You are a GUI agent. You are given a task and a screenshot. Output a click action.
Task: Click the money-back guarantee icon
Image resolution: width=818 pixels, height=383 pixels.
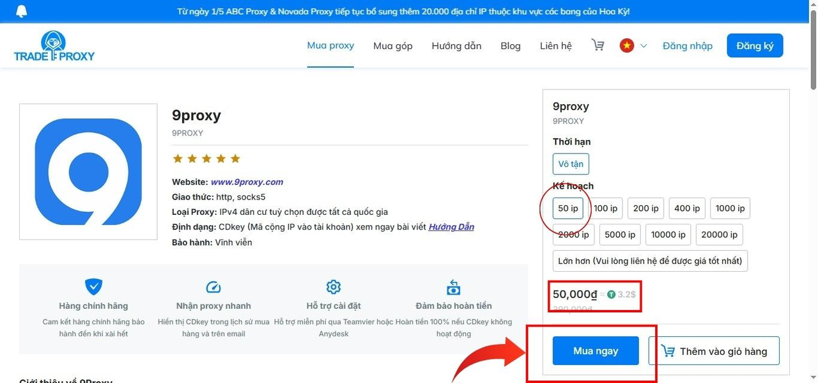(454, 286)
